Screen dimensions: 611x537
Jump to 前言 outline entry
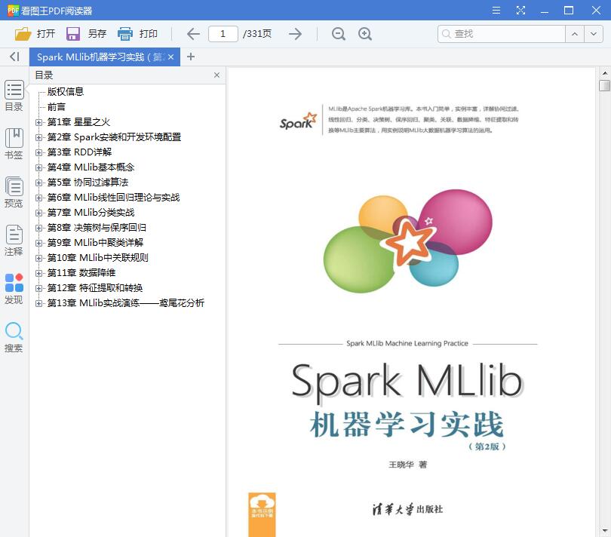(57, 107)
